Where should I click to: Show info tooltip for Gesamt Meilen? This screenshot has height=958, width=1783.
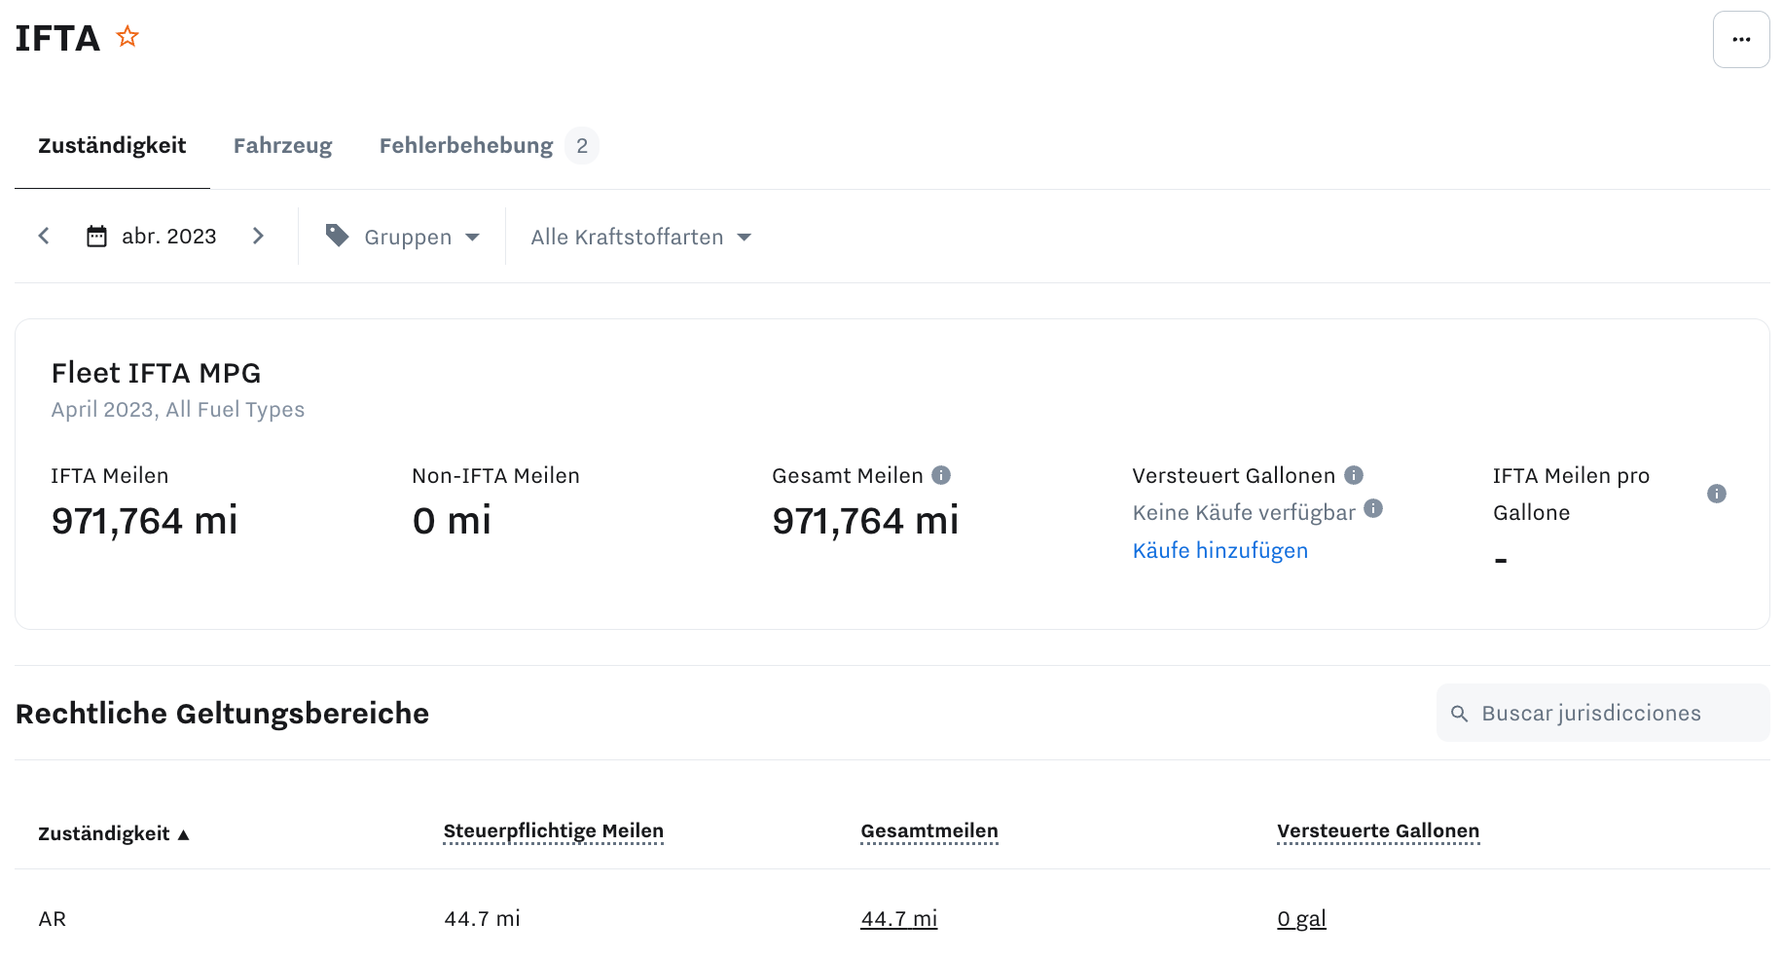(x=940, y=475)
